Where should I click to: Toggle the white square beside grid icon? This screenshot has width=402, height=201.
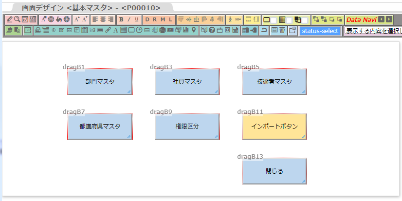289,20
